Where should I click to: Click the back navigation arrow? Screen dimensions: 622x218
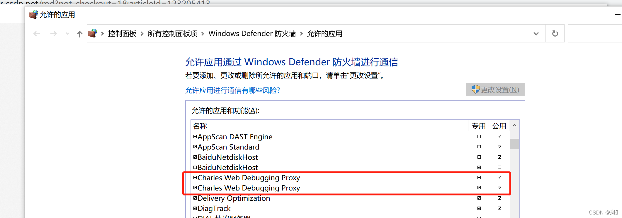tap(37, 34)
